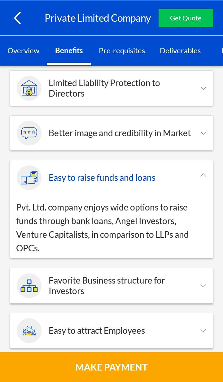Go to the Deliverables tab
The image size is (223, 382).
180,50
